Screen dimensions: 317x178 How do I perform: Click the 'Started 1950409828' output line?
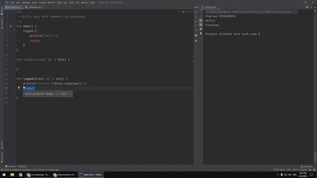(x=220, y=16)
